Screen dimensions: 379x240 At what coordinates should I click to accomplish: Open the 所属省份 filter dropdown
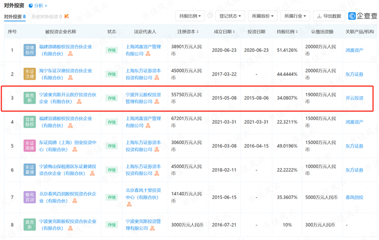point(263,16)
